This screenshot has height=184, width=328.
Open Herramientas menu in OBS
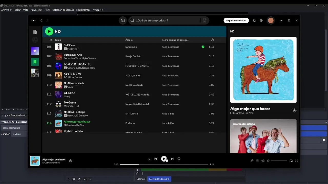(x=83, y=10)
